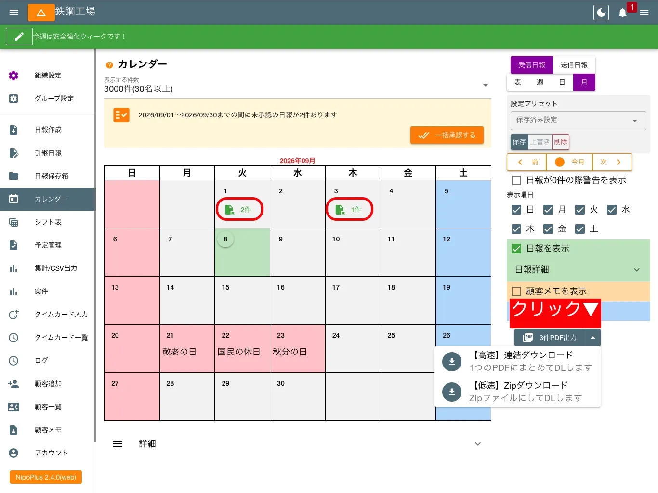This screenshot has width=658, height=493.
Task: Expand the 詳細 panel below calendar
Action: pyautogui.click(x=297, y=444)
